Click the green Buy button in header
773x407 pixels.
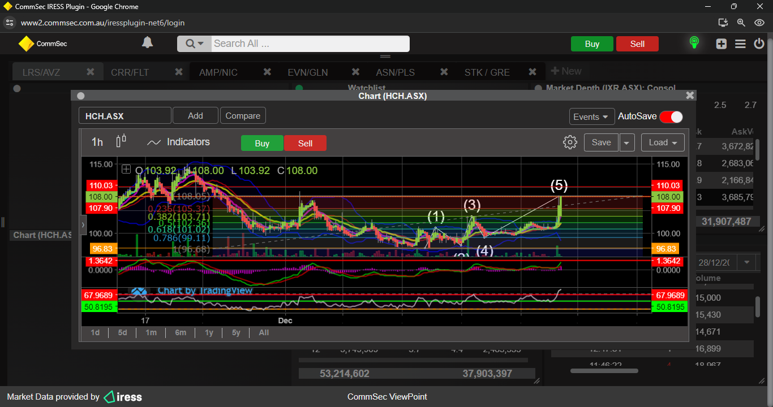pyautogui.click(x=592, y=44)
